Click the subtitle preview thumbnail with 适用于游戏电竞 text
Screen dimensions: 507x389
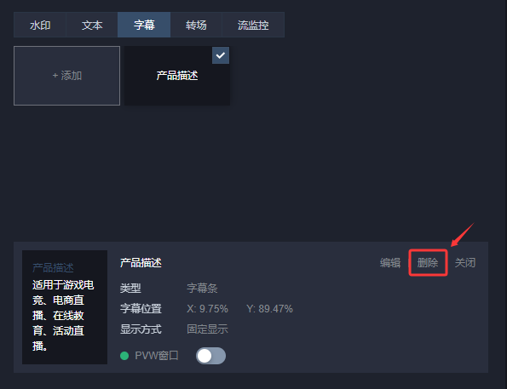[65, 307]
